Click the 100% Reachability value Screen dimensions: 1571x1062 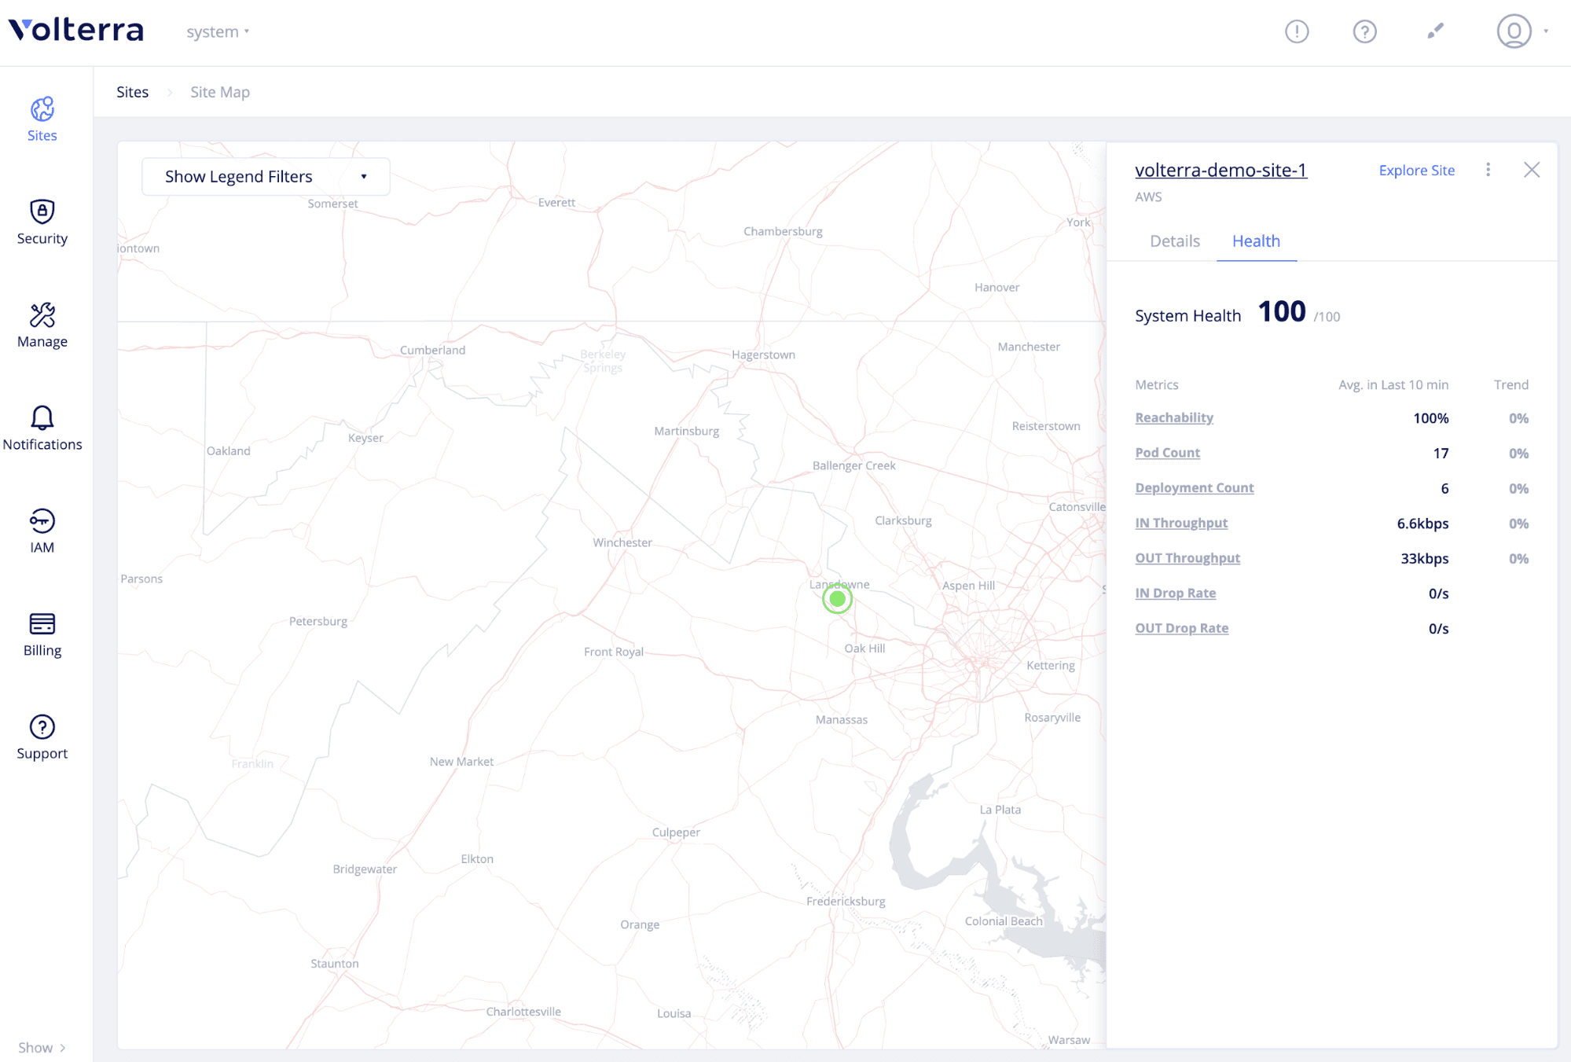point(1430,418)
